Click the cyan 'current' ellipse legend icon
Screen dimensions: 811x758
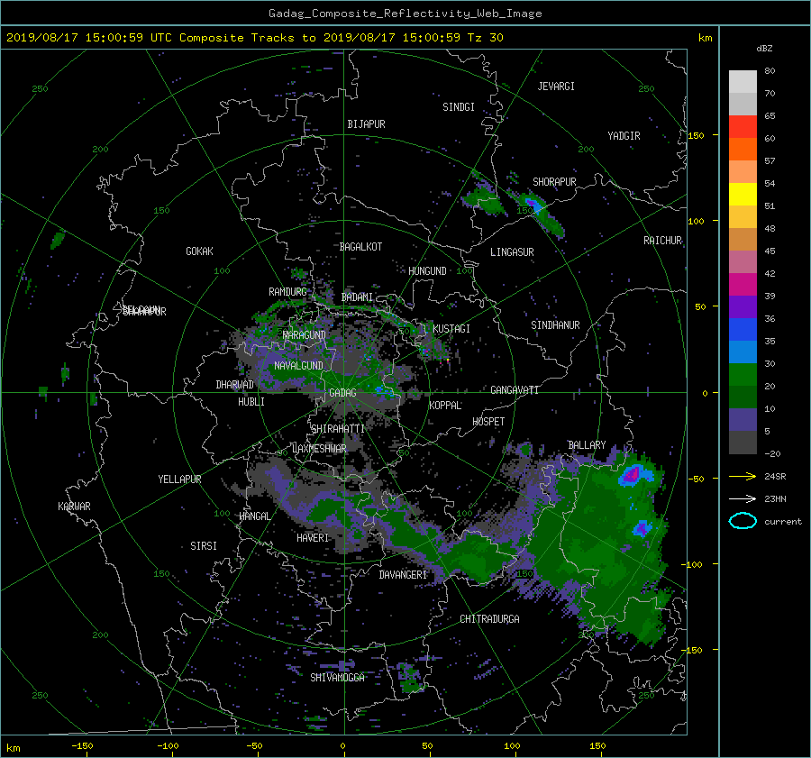(743, 521)
